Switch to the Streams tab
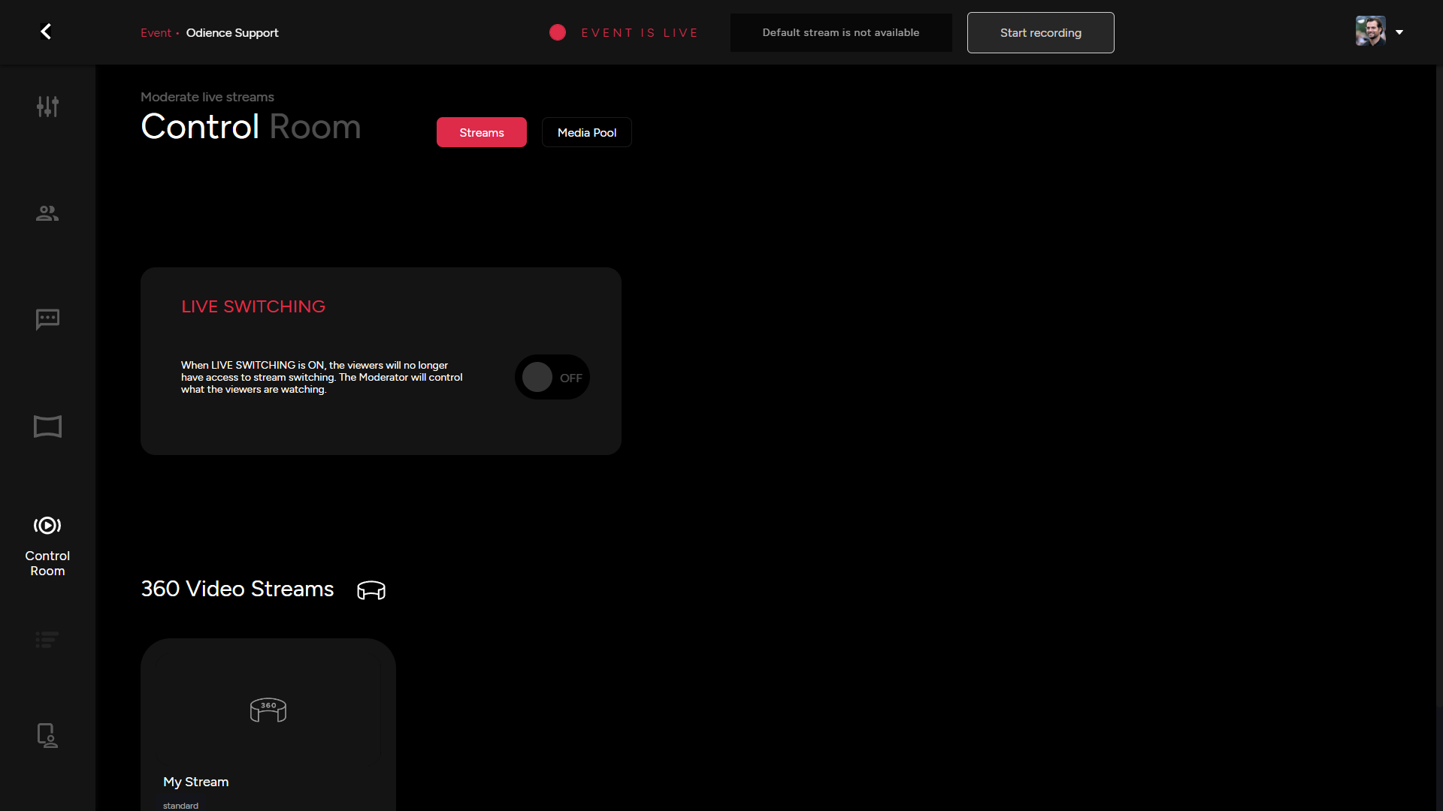The height and width of the screenshot is (811, 1443). (x=482, y=132)
